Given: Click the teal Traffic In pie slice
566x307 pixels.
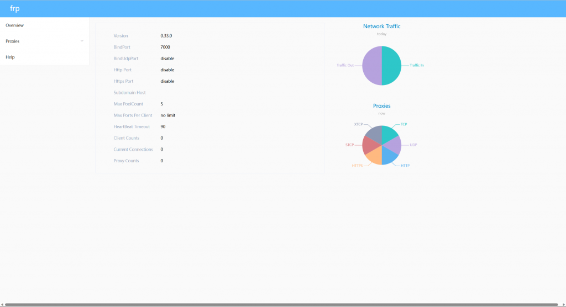Looking at the screenshot, I should [392, 65].
